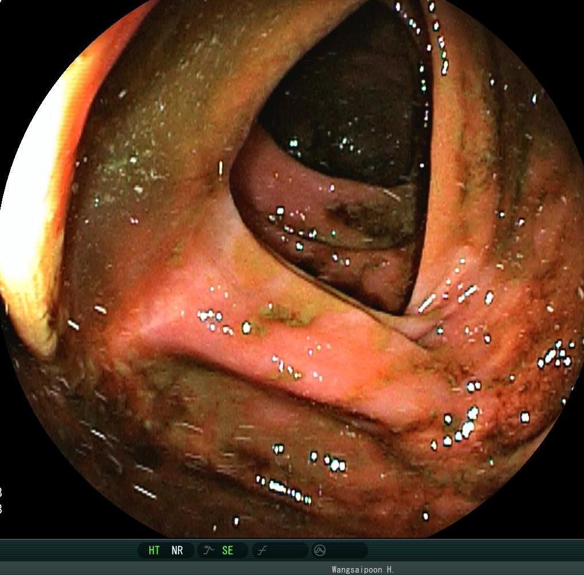Click the white NR indicator
This screenshot has height=575, width=584.
tap(177, 550)
